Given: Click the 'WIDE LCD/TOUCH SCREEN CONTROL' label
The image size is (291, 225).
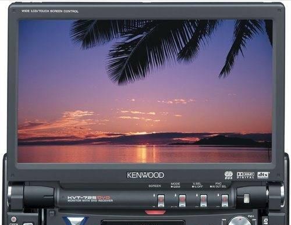Looking at the screenshot, I should 50,11.
